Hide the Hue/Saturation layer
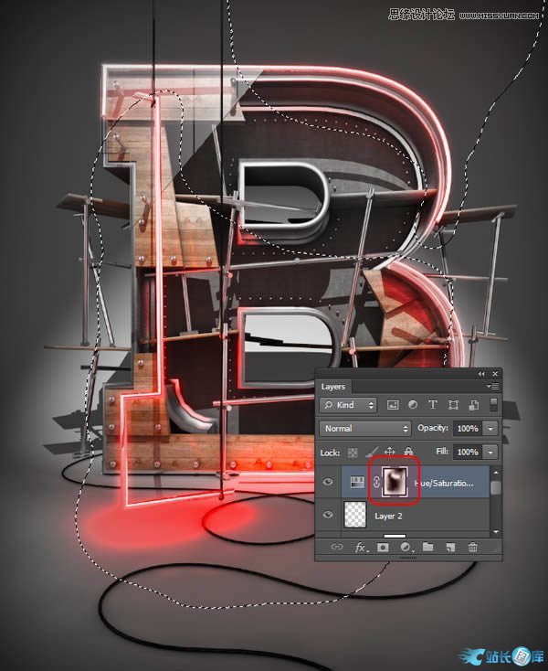The image size is (548, 671). click(x=327, y=482)
